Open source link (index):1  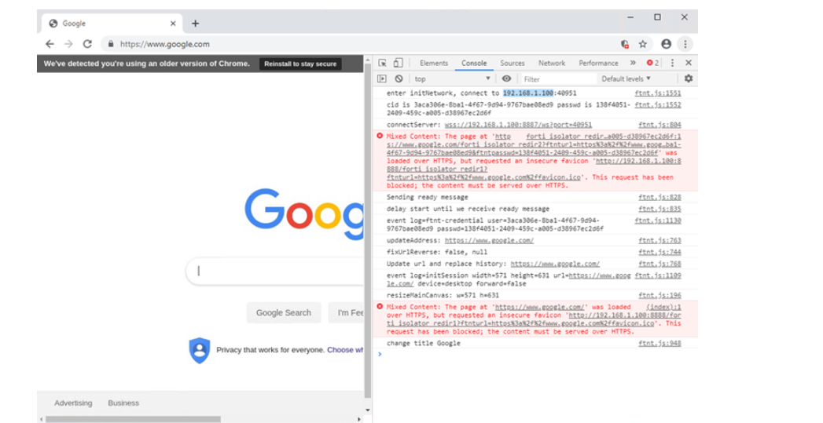663,307
